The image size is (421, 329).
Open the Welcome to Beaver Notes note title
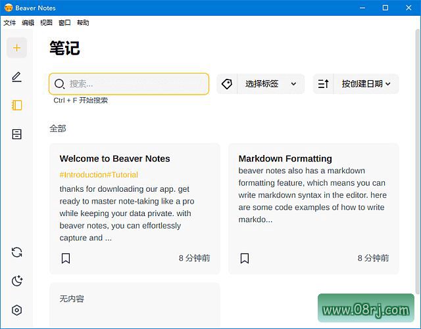point(114,159)
